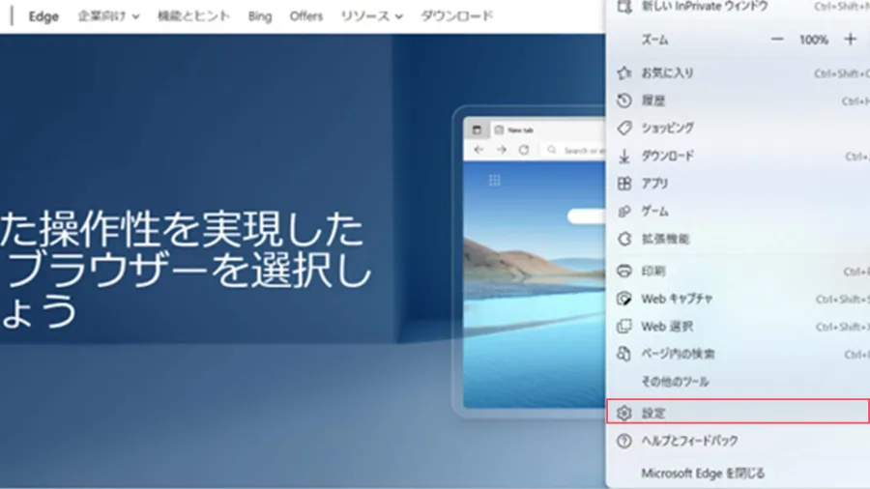The width and height of the screenshot is (870, 489).
Task: Click the extensions puzzle icon
Action: coord(624,239)
